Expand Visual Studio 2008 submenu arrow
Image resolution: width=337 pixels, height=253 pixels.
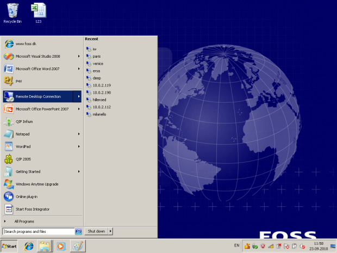click(79, 56)
